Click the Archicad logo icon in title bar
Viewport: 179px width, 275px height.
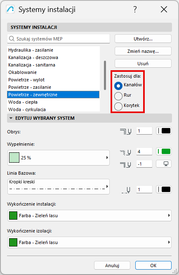[x=10, y=9]
